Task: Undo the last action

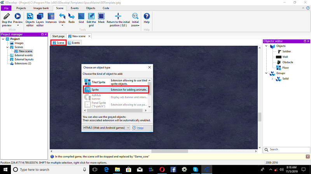Action: click(62, 18)
